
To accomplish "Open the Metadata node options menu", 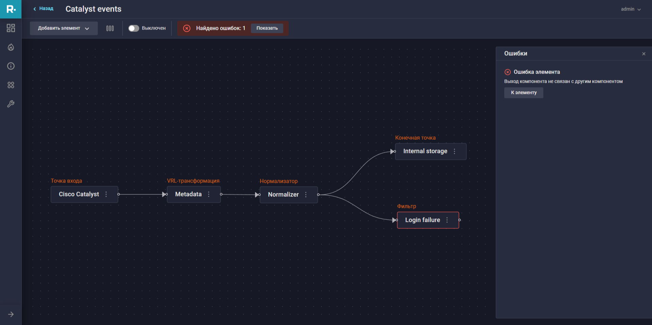I will point(209,194).
